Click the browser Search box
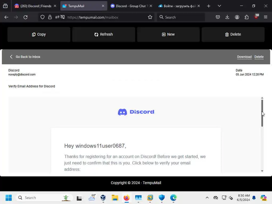Viewport: 272px width, 204px height. (181, 17)
